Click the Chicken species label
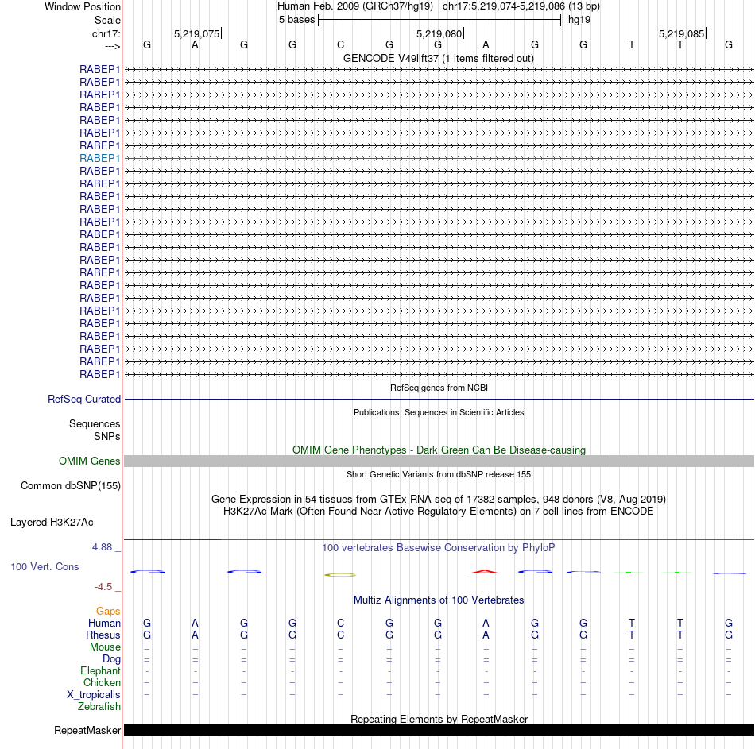Viewport: 755px width, 749px height. 102,682
